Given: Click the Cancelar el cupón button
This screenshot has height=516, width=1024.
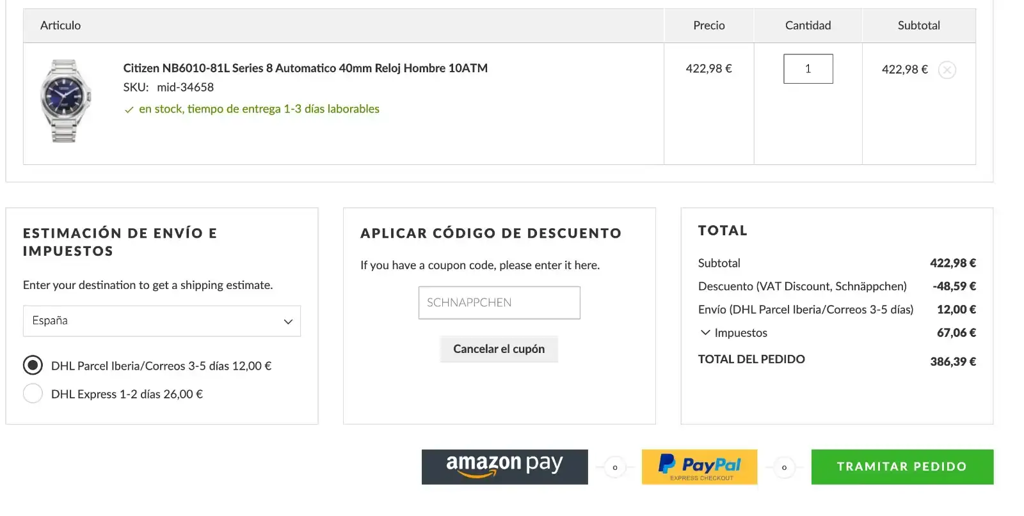Looking at the screenshot, I should point(499,349).
